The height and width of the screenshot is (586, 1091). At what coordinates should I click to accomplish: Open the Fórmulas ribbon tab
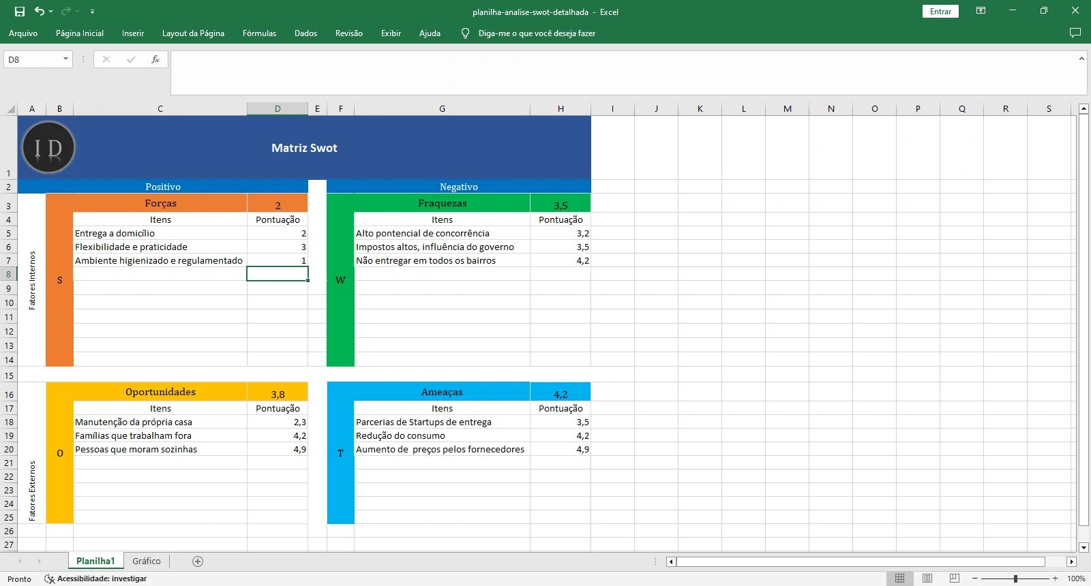pyautogui.click(x=259, y=33)
